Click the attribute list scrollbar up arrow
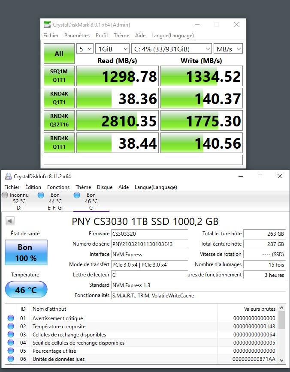290x372 pixels. (x=282, y=308)
